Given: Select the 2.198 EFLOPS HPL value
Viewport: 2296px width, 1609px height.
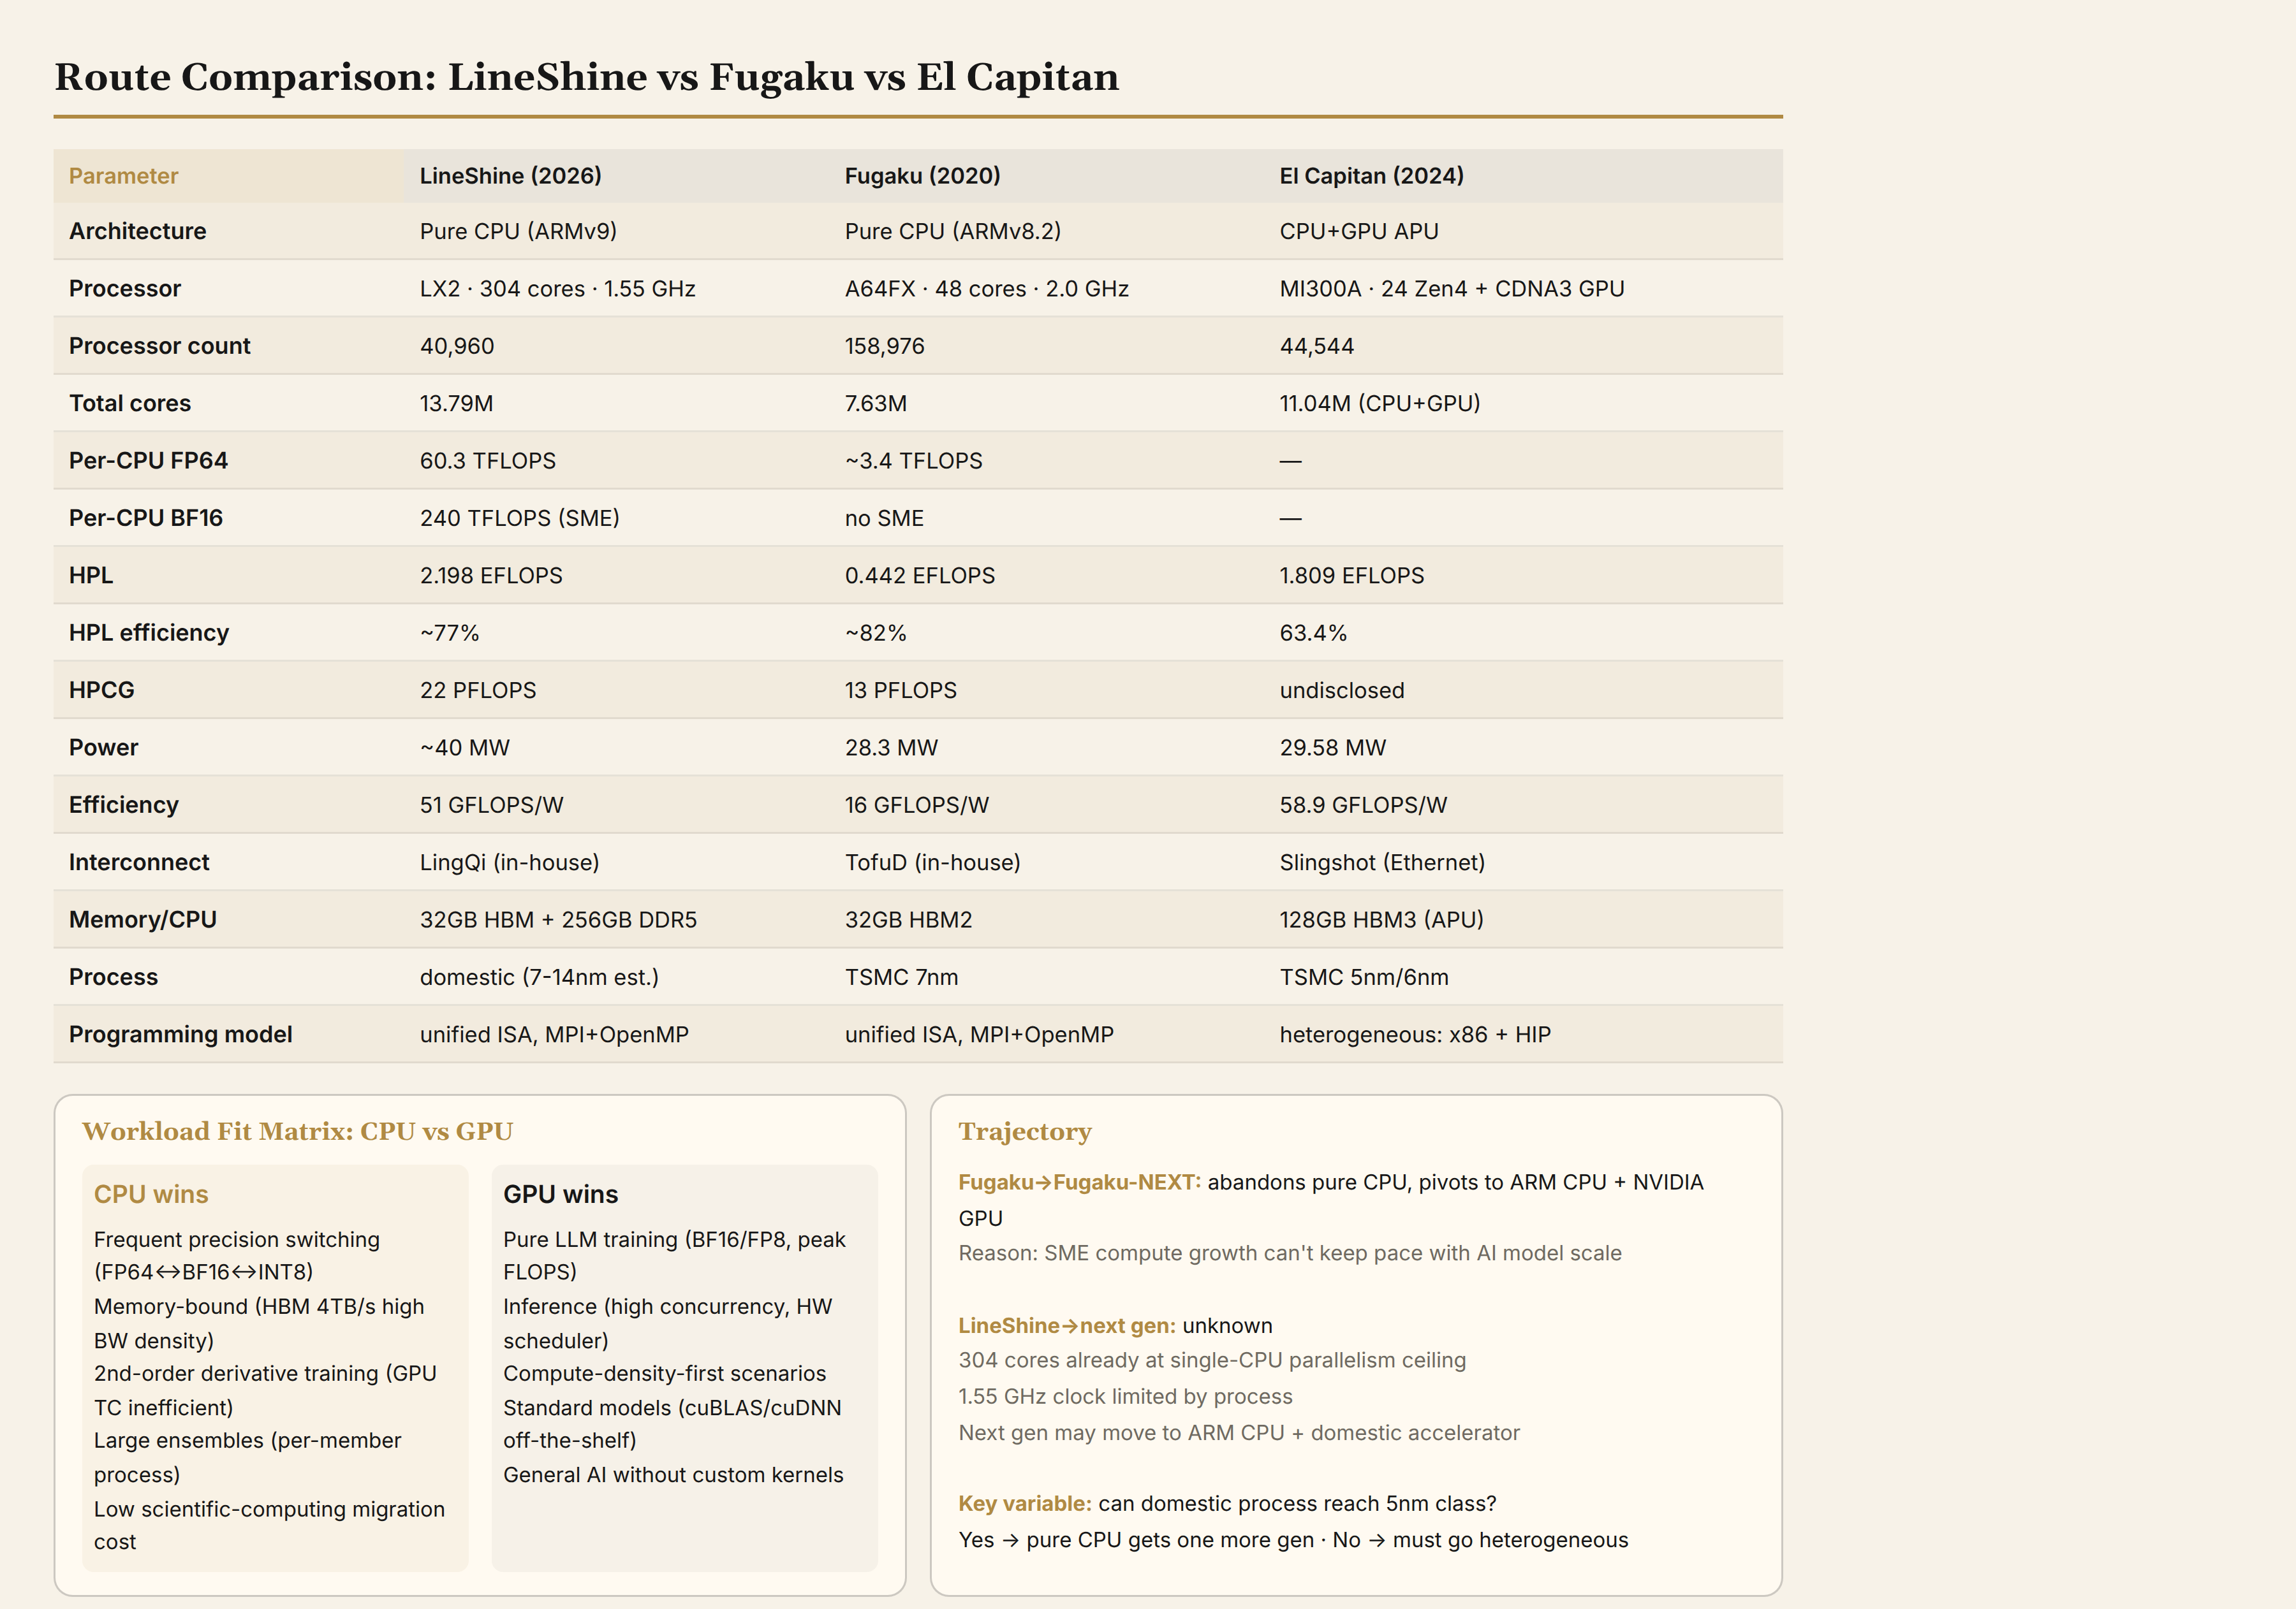Looking at the screenshot, I should [491, 576].
